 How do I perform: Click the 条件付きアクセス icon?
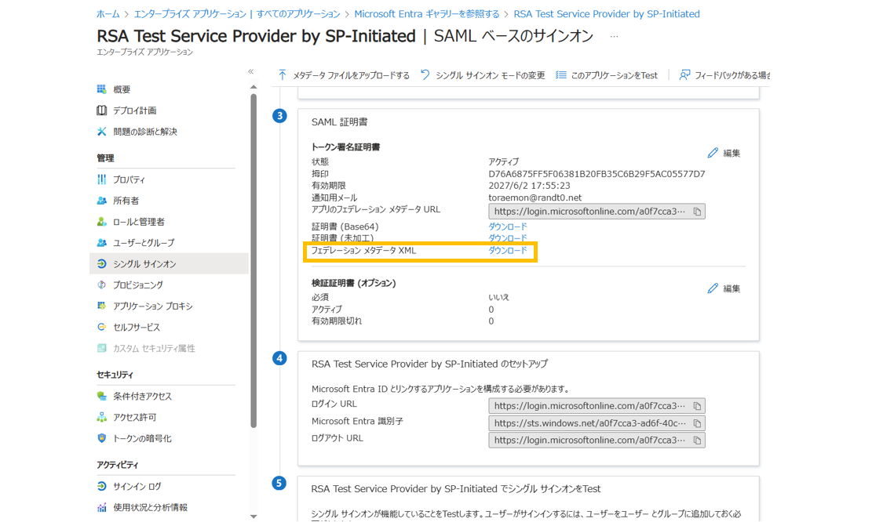pos(101,396)
